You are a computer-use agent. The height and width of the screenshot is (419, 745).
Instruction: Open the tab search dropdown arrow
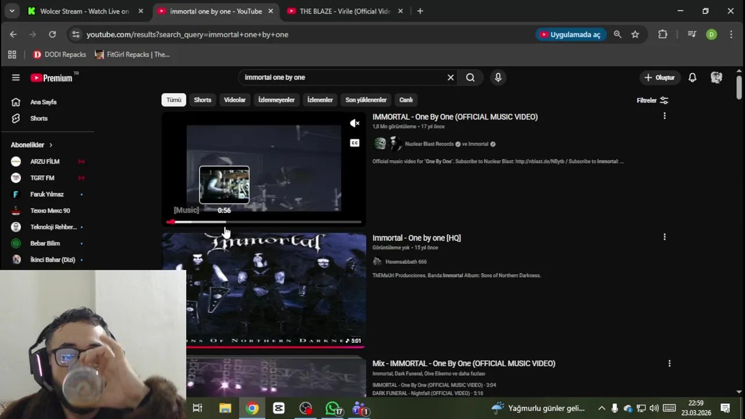(12, 11)
